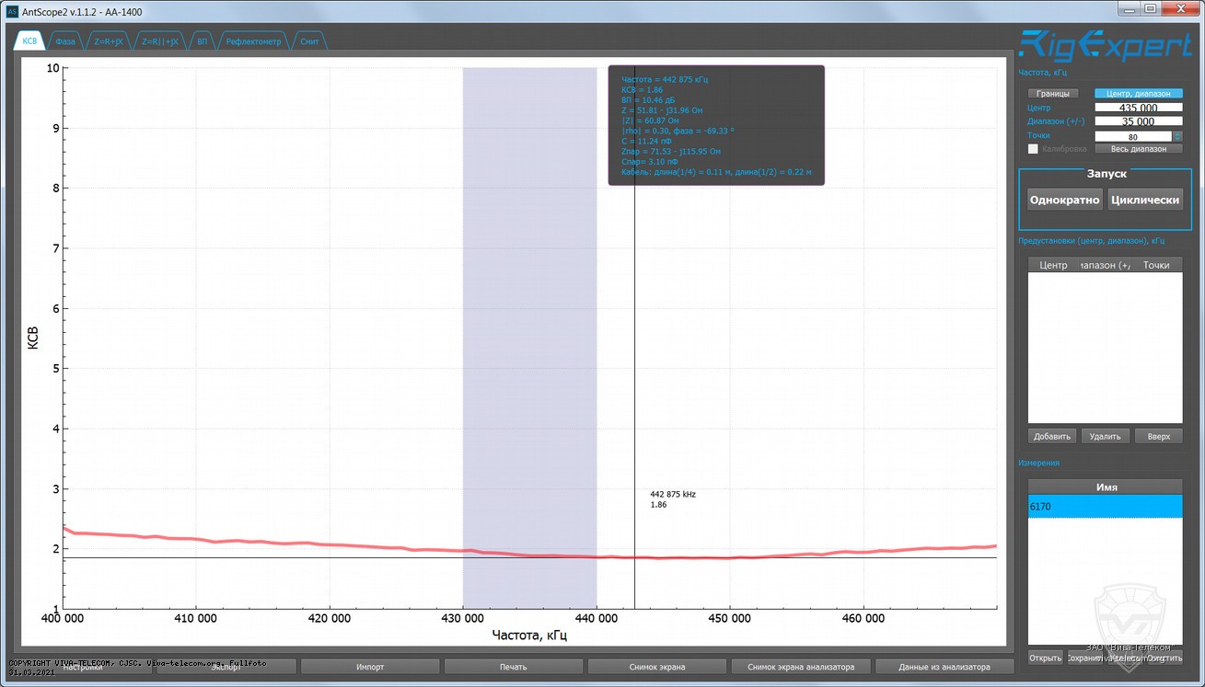Click the Данные из анализатора button
Image resolution: width=1205 pixels, height=687 pixels.
[x=944, y=667]
